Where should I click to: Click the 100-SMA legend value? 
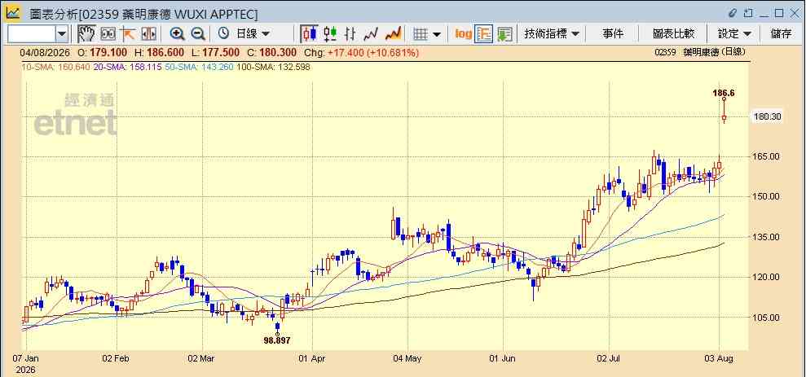tap(273, 67)
